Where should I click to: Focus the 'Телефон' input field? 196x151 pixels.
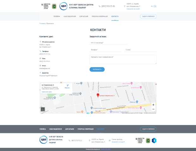pyautogui.click(x=105, y=50)
